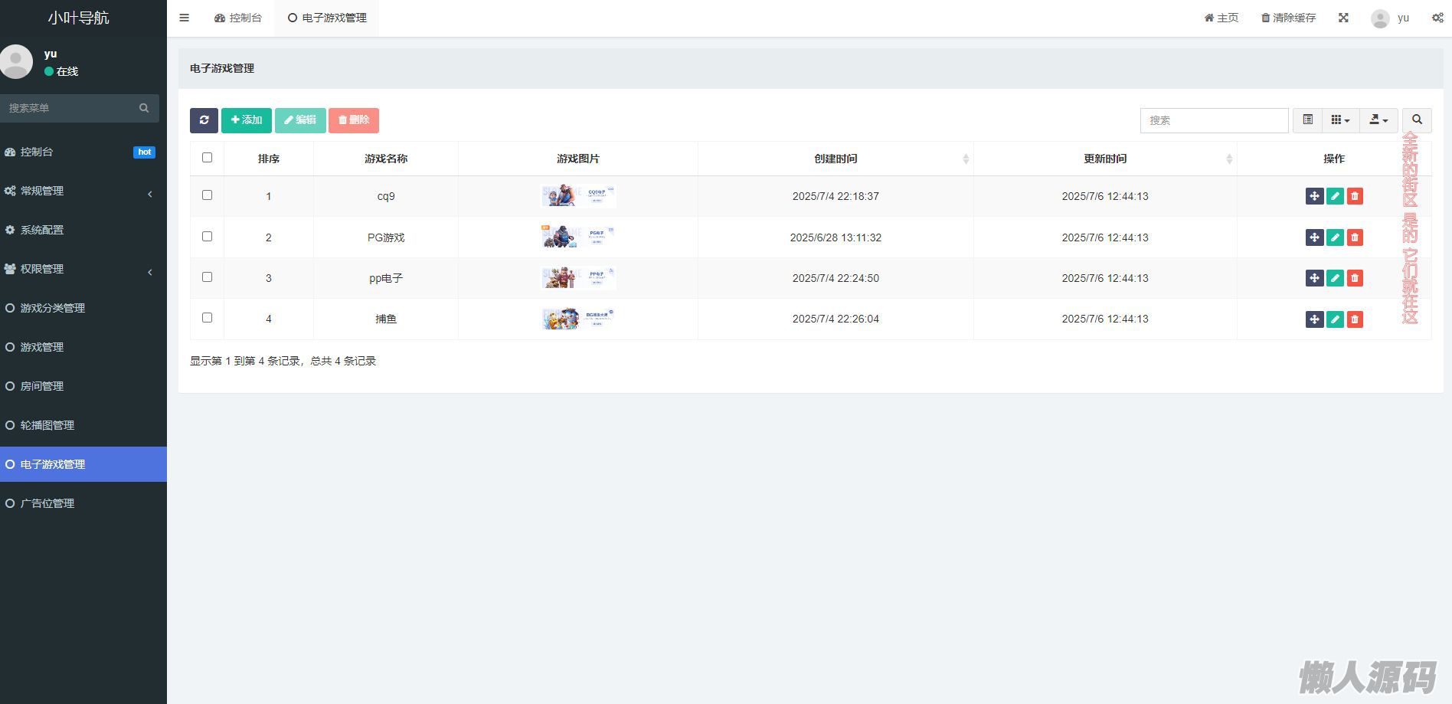The image size is (1452, 704).
Task: Click the fullscreen toggle icon
Action: click(1343, 18)
